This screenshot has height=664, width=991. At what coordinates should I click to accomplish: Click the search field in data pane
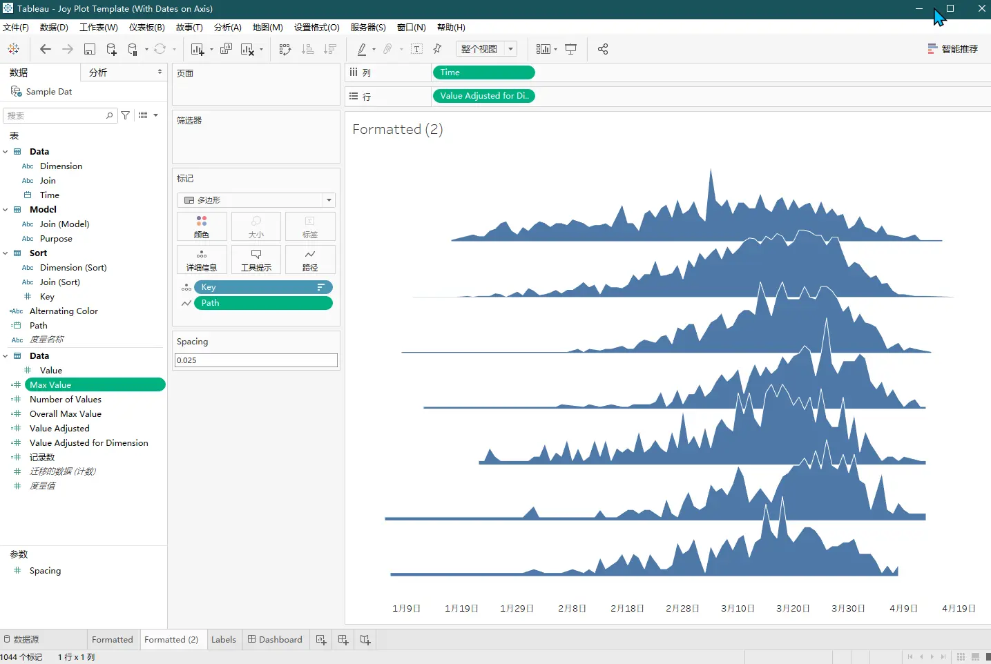tap(59, 115)
